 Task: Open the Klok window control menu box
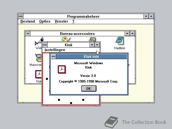coord(45,45)
